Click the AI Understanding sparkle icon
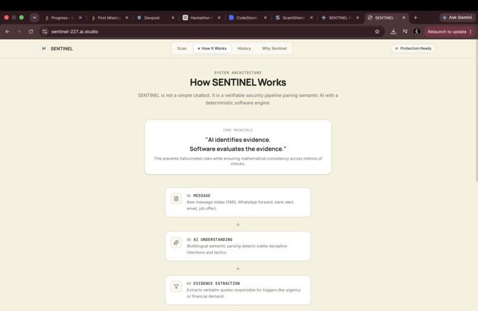Screen dimensions: 478x311 [176, 243]
